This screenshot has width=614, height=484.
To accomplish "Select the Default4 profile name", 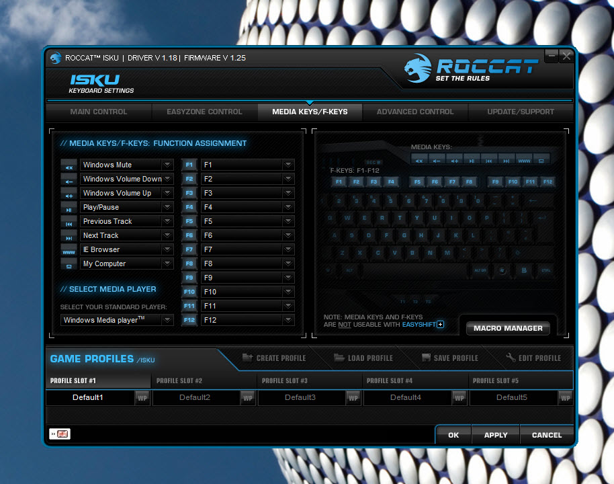I will tap(406, 398).
